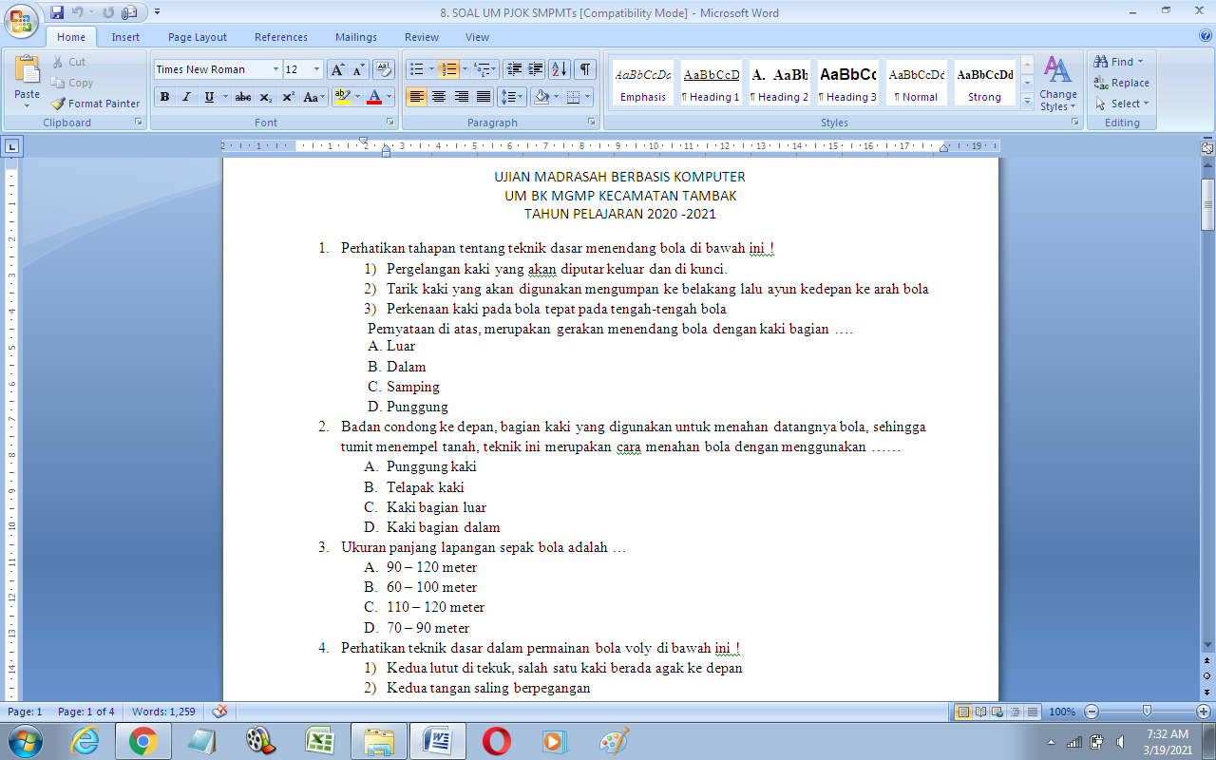Click the Office Button
The width and height of the screenshot is (1216, 760).
pos(21,19)
